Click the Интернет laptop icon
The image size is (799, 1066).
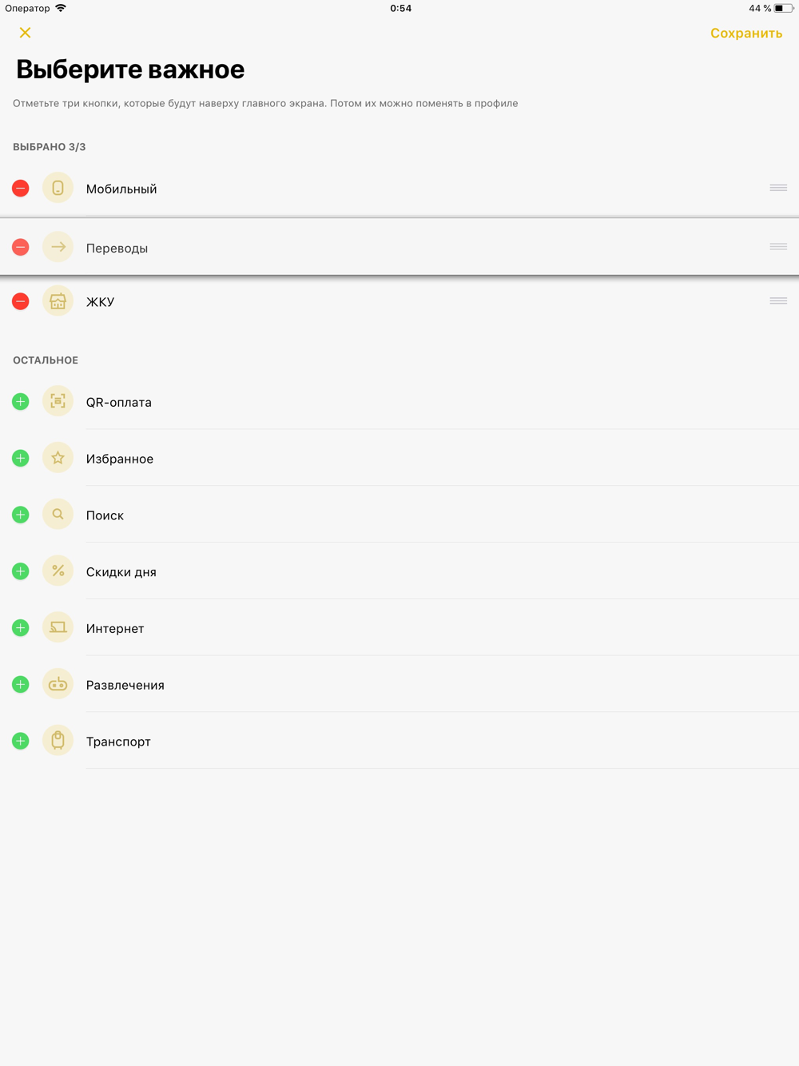pyautogui.click(x=58, y=628)
